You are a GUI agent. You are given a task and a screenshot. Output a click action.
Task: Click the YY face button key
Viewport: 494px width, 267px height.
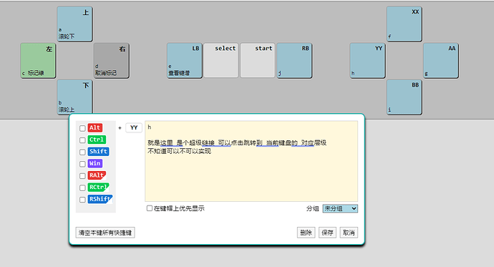pos(367,60)
